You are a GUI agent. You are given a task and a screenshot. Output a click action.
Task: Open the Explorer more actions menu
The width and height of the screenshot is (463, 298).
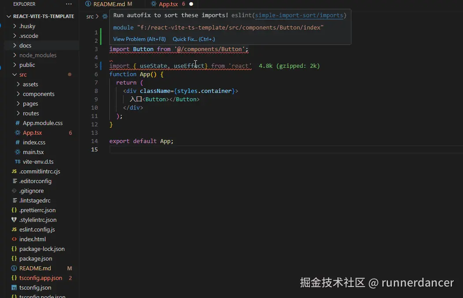(x=69, y=4)
